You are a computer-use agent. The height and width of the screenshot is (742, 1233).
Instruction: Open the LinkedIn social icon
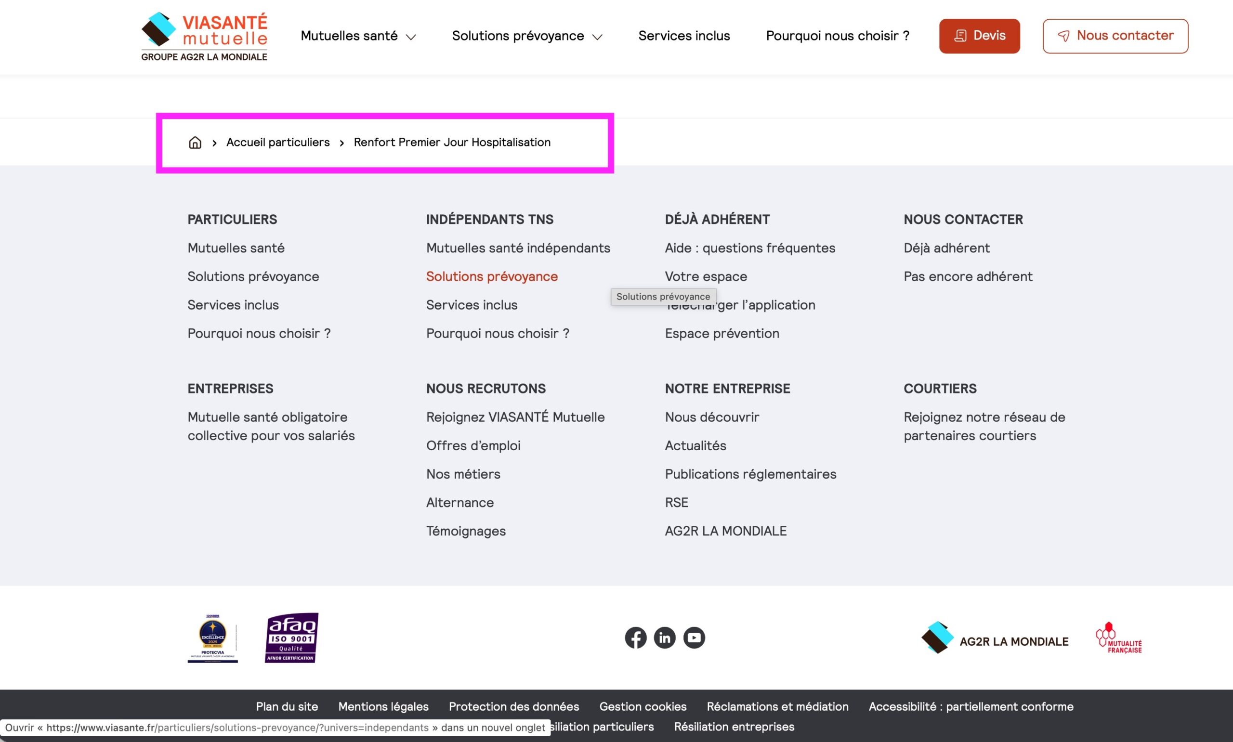tap(665, 638)
